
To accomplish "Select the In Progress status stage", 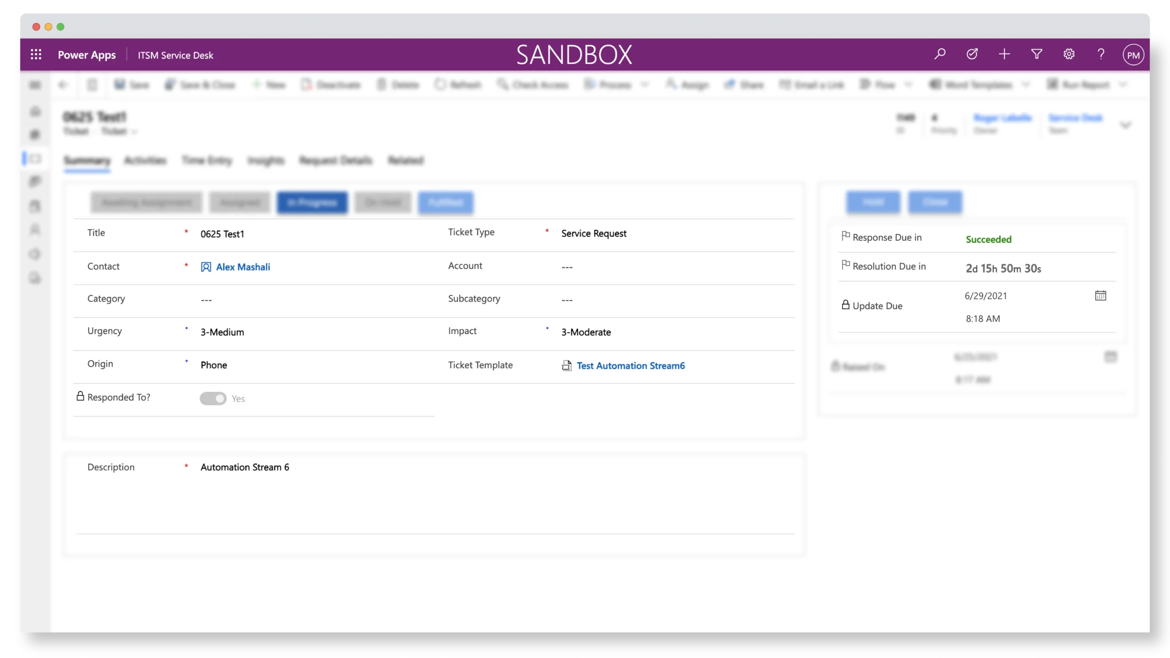I will coord(312,201).
